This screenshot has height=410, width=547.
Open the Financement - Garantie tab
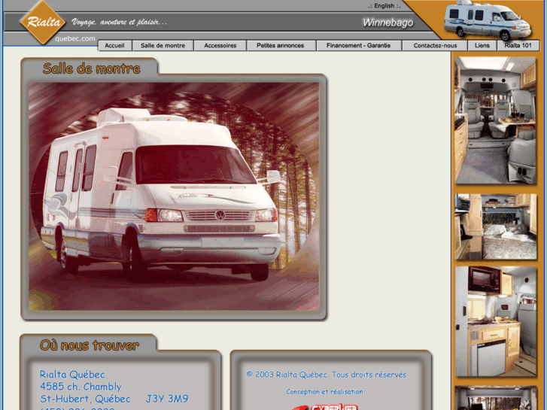(x=359, y=45)
